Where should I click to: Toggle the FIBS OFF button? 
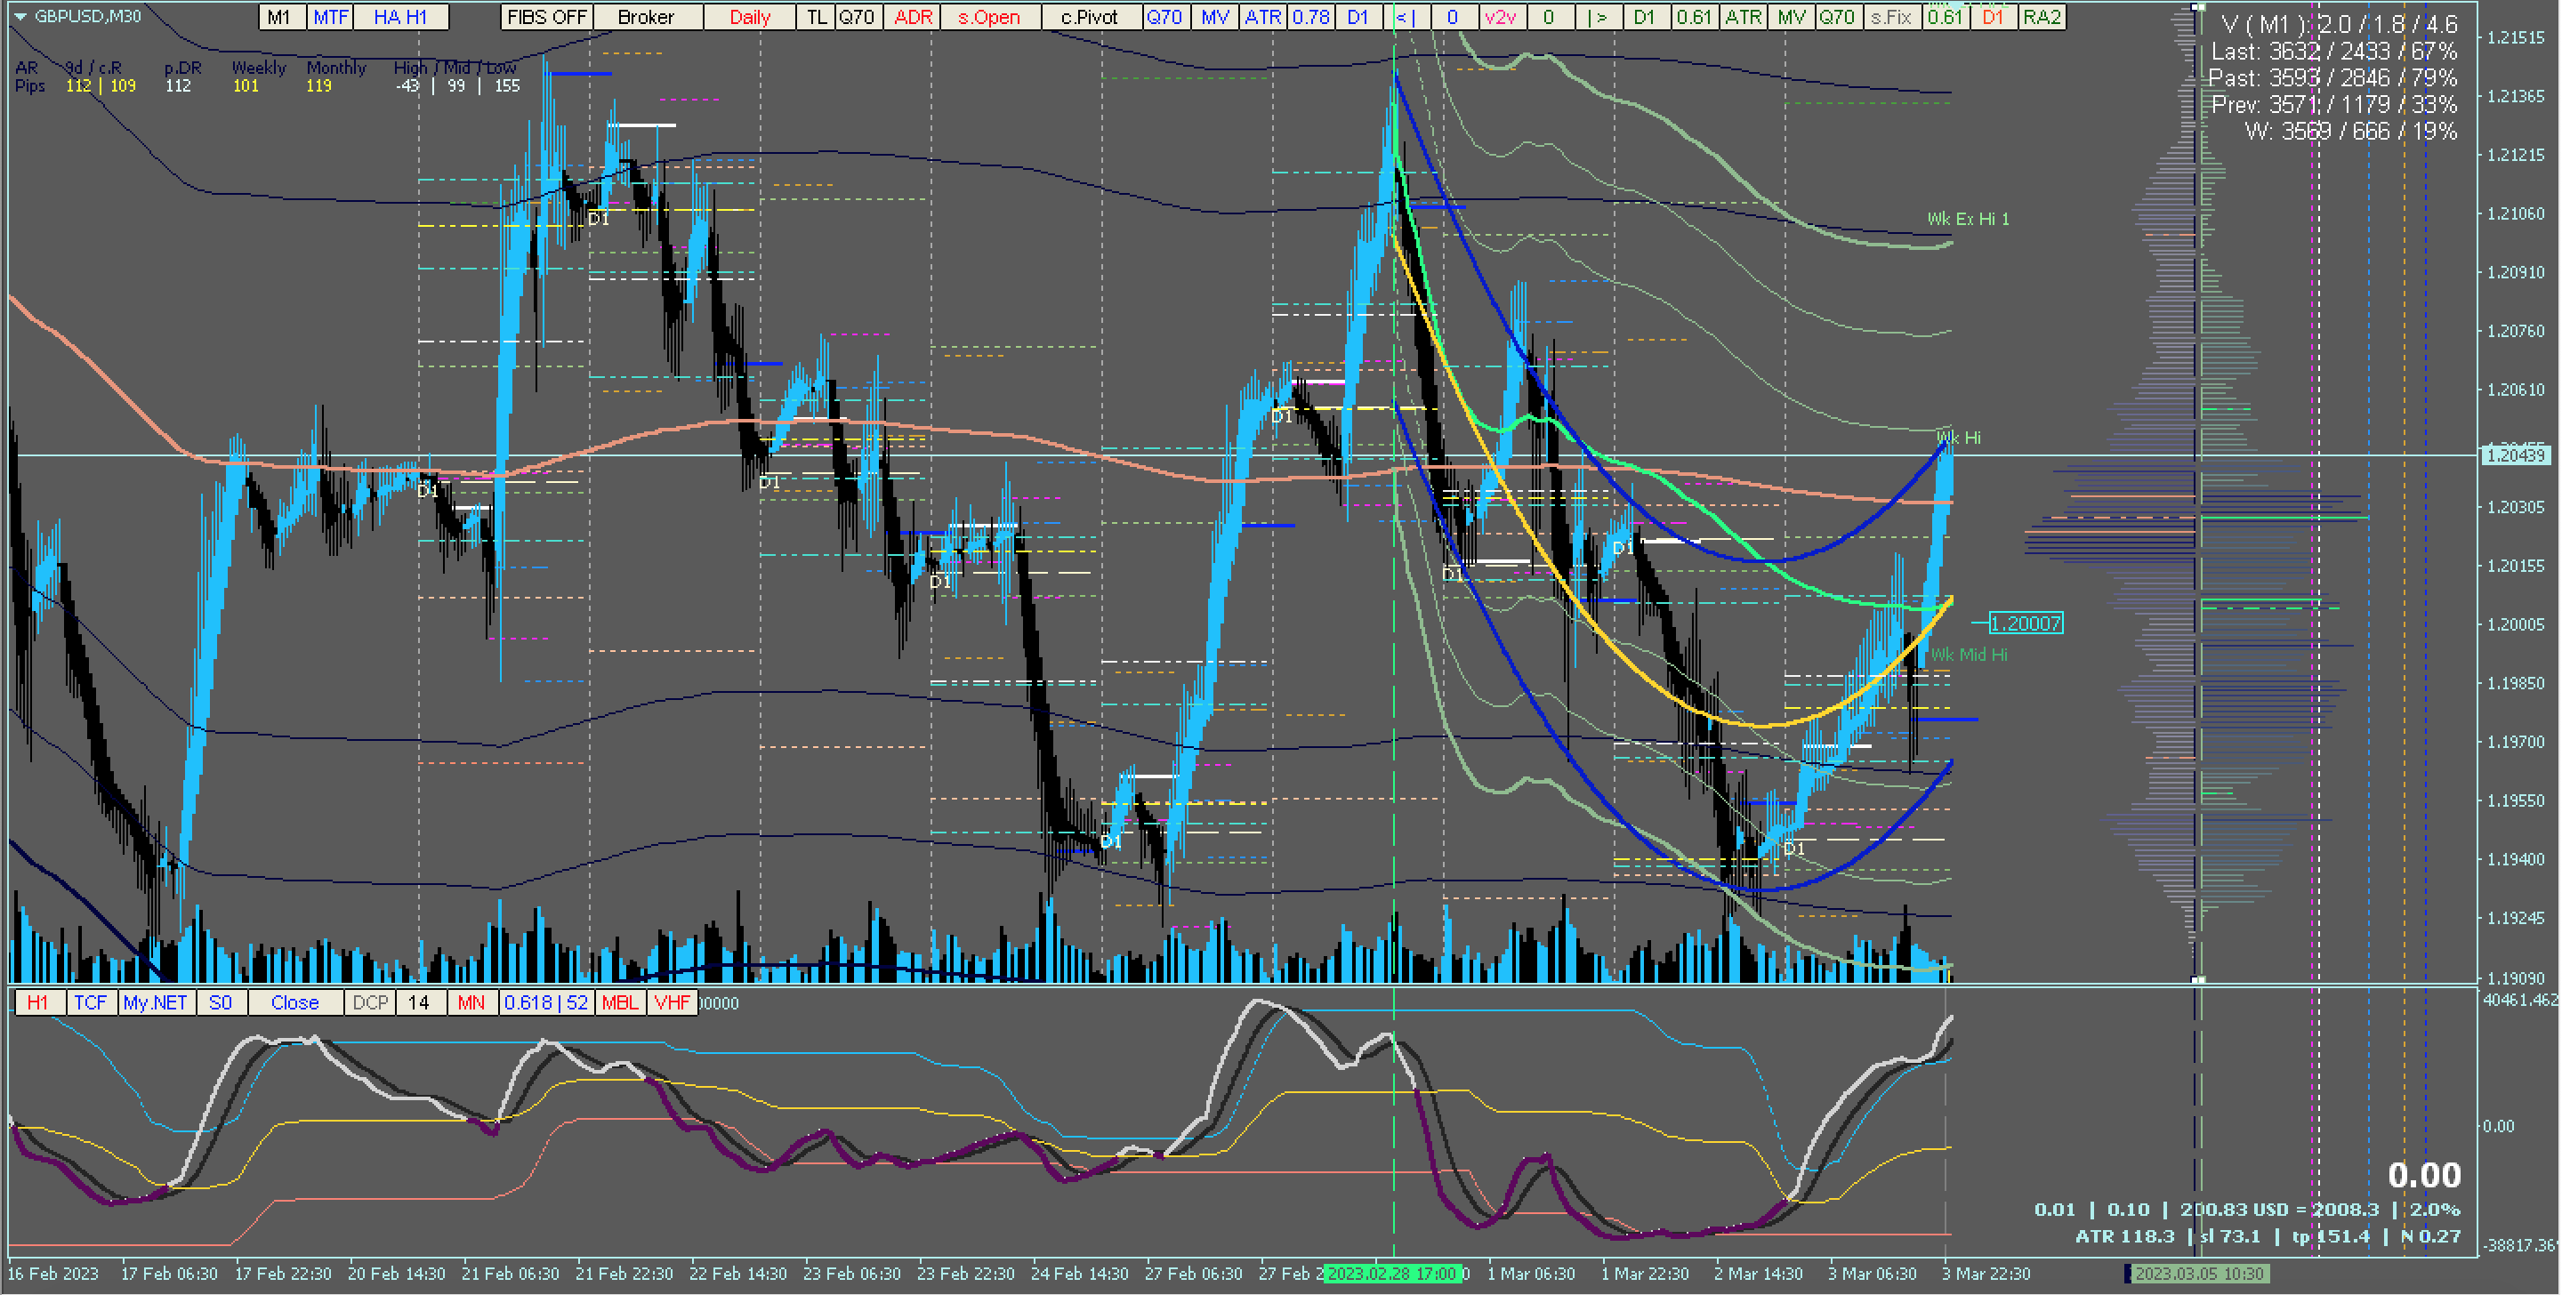click(546, 17)
